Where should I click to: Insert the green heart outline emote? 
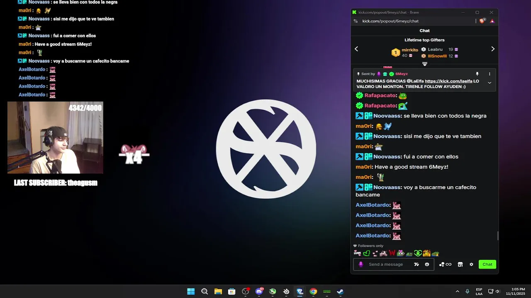(366, 253)
